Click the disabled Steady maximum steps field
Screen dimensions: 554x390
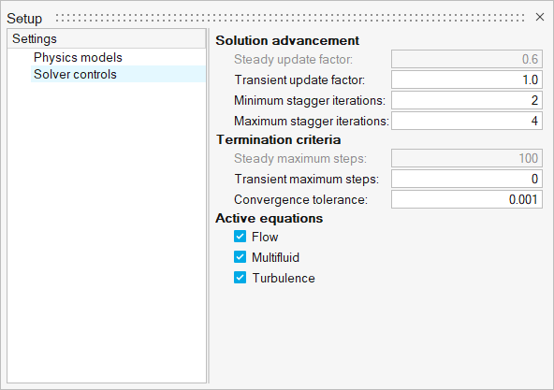point(467,158)
